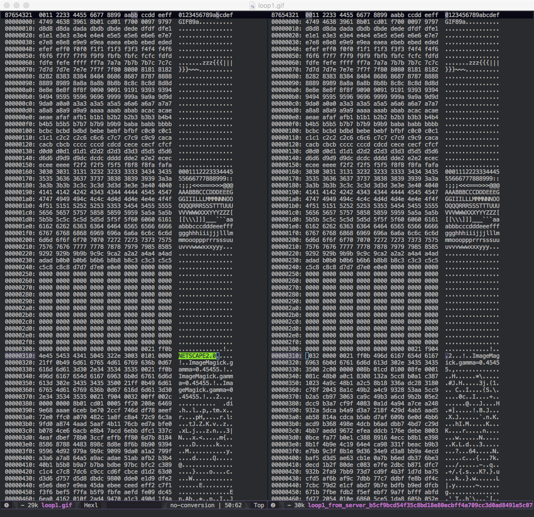Click address 00000160: in left pane
The image size is (534, 517).
coord(20,172)
